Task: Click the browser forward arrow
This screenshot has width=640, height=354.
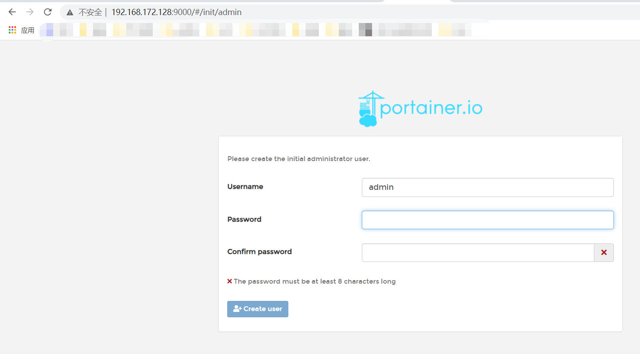Action: [x=30, y=12]
